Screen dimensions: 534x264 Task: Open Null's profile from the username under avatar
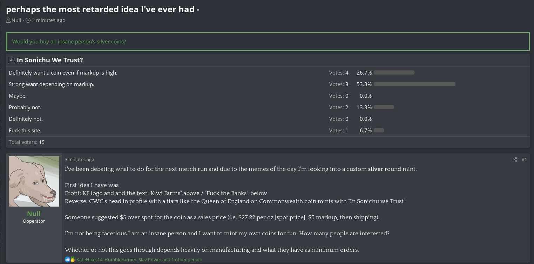34,214
